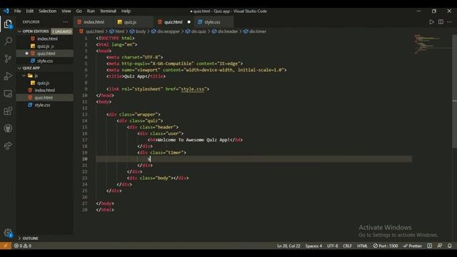Split the editor to the right
The width and height of the screenshot is (457, 257).
(441, 22)
